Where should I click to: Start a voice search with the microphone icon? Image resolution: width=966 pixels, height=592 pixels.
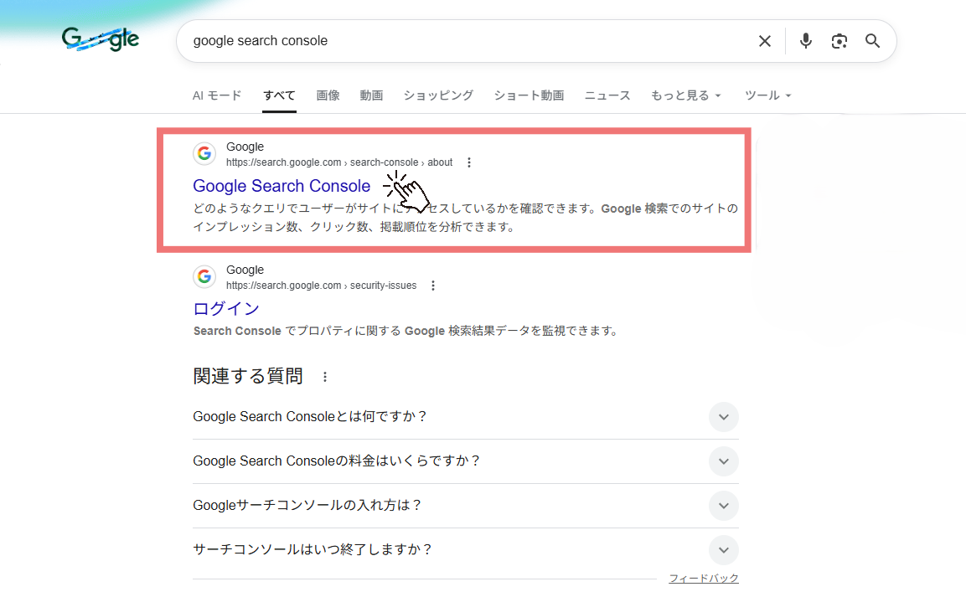(x=805, y=40)
